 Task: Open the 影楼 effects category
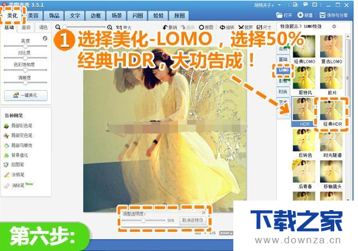click(283, 81)
